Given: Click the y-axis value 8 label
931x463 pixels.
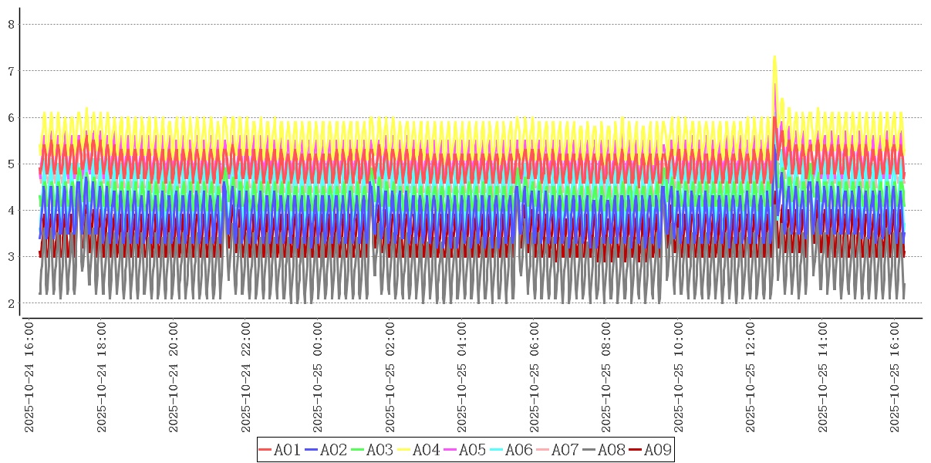Looking at the screenshot, I should coord(11,25).
